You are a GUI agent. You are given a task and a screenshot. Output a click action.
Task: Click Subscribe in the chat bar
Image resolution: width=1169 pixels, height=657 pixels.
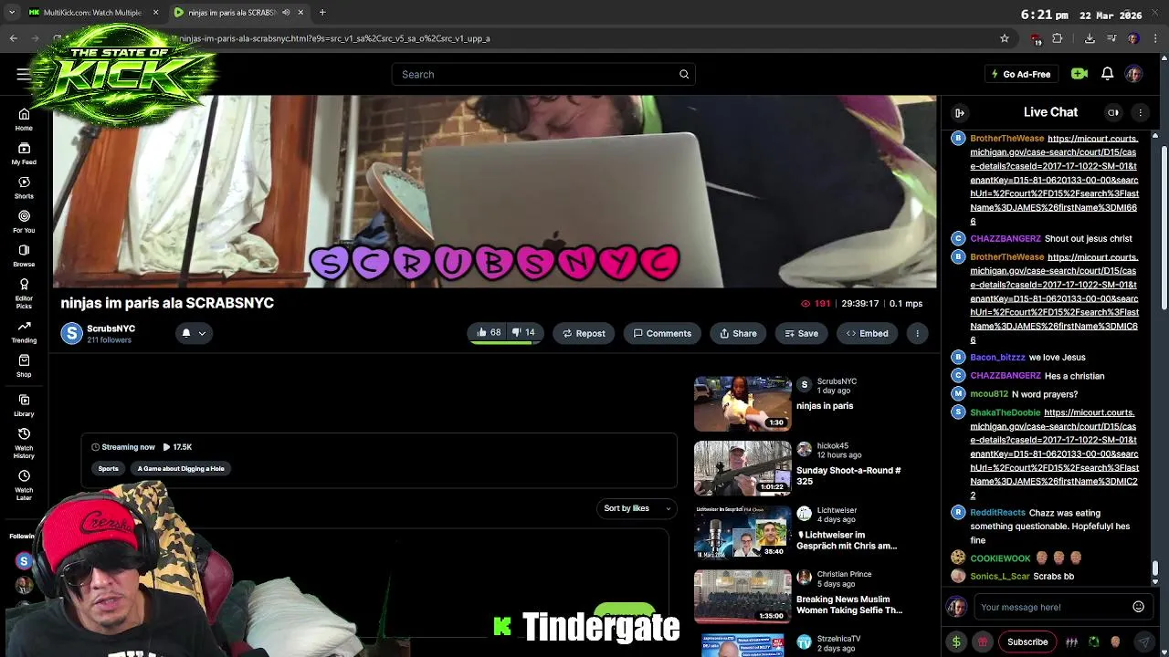tap(1027, 641)
